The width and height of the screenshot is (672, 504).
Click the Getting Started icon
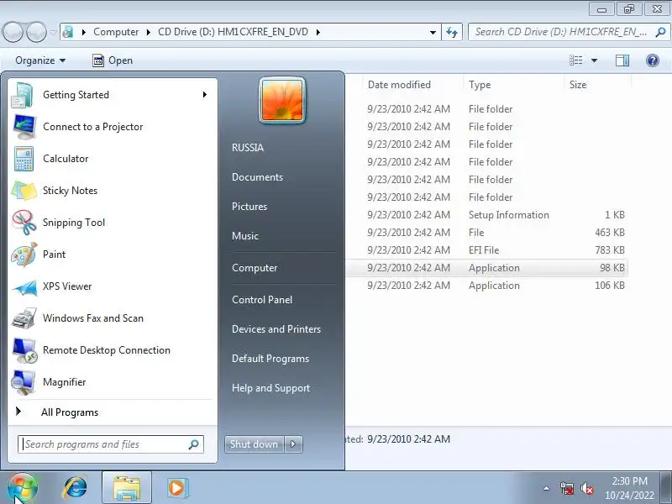coord(23,95)
